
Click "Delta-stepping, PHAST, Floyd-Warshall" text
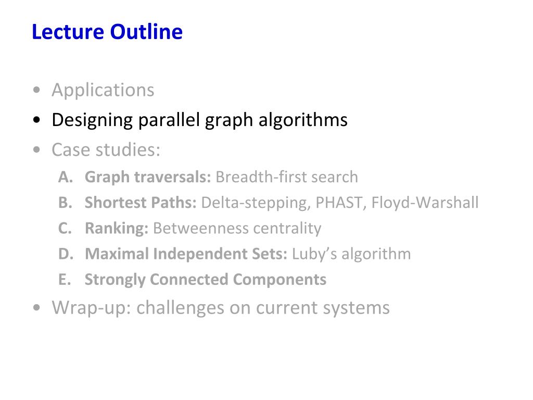pos(339,203)
